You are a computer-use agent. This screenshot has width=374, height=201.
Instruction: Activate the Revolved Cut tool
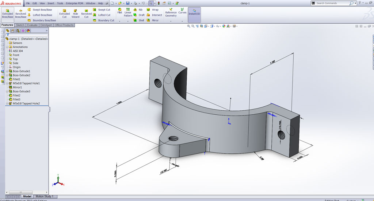click(86, 13)
